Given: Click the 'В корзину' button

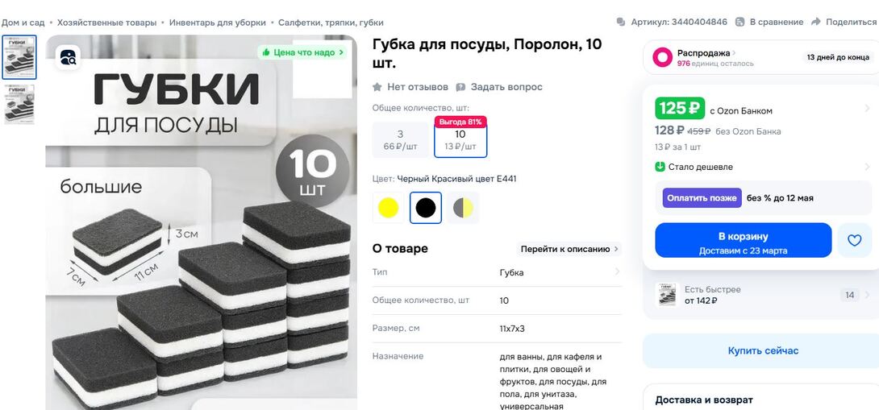Looking at the screenshot, I should point(744,240).
